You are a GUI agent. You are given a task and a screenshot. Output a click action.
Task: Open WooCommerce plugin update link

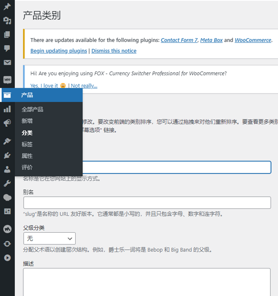pyautogui.click(x=253, y=40)
